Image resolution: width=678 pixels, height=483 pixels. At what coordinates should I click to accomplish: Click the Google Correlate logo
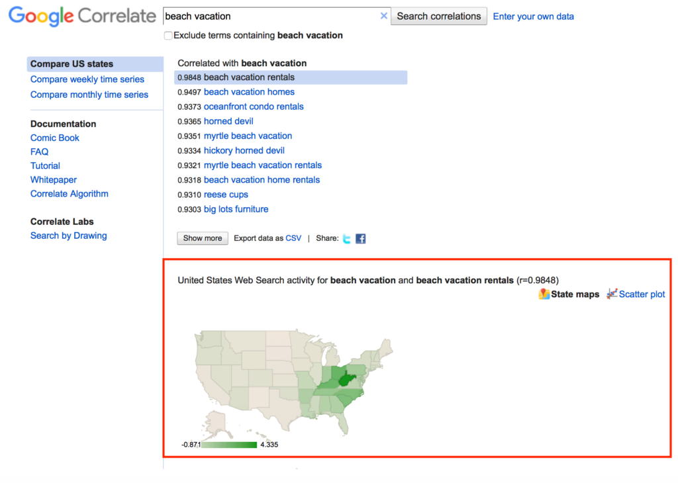(82, 17)
